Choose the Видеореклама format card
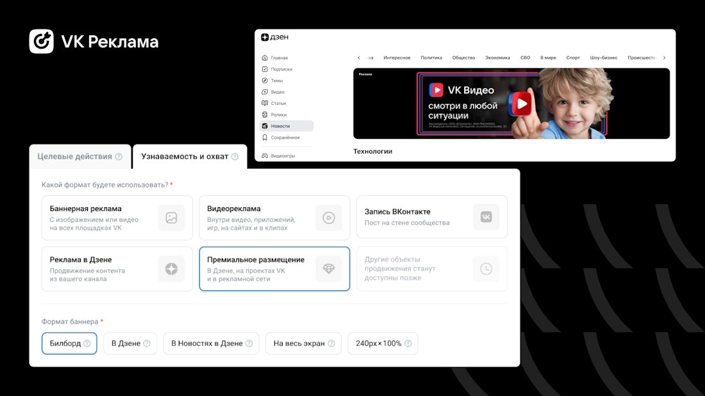This screenshot has width=705, height=396. click(x=274, y=218)
